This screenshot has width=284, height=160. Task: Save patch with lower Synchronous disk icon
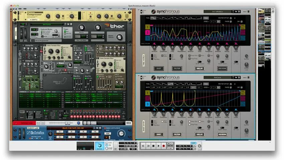click(239, 77)
